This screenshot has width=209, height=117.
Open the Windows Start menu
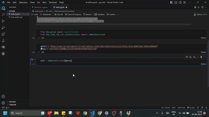coord(5,113)
